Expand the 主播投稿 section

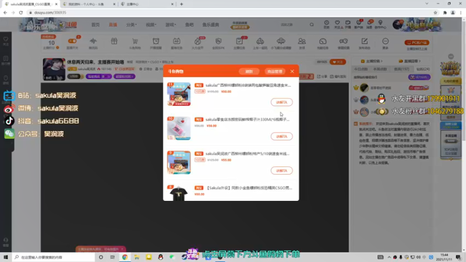tap(372, 61)
